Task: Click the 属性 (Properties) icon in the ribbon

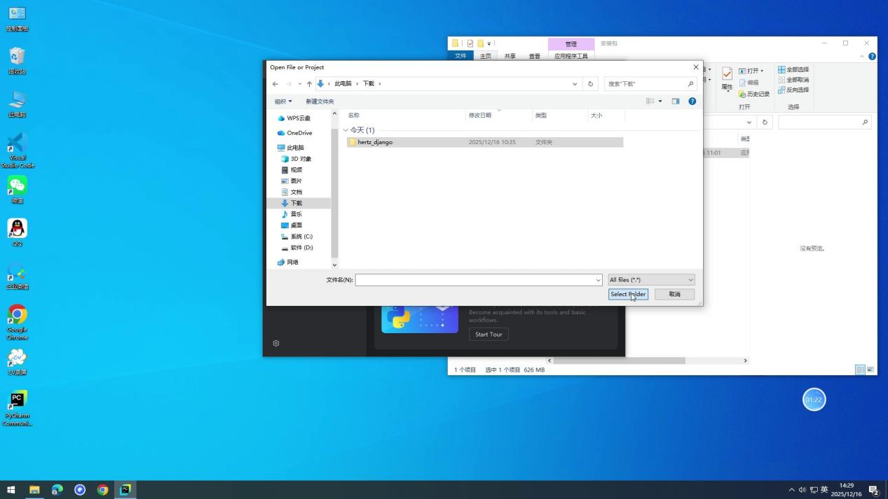Action: [727, 79]
